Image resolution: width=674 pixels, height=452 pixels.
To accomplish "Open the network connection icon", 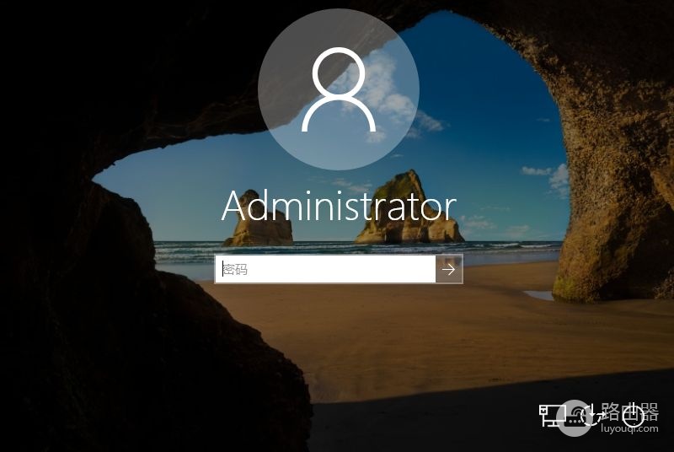I will [x=552, y=415].
